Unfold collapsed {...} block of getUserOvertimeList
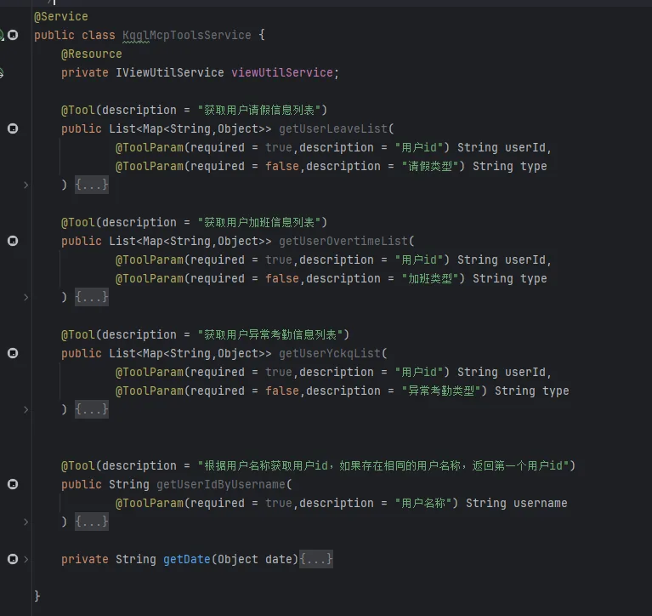 coord(92,297)
